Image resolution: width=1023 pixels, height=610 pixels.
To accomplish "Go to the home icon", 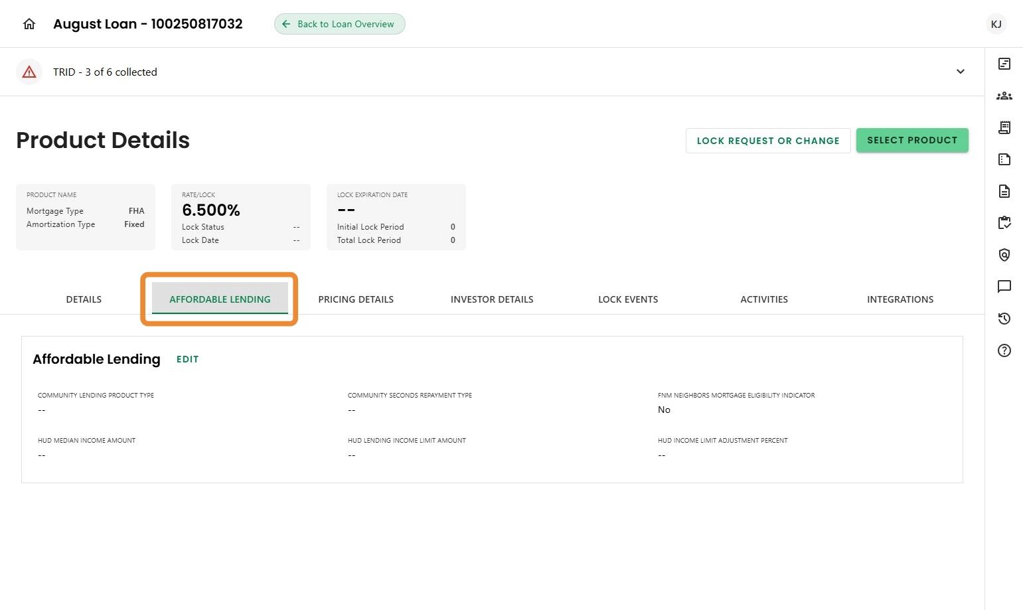I will pyautogui.click(x=29, y=24).
